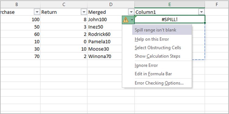Image resolution: width=229 pixels, height=114 pixels.
Task: Open Error Checking Options
Action: [159, 83]
